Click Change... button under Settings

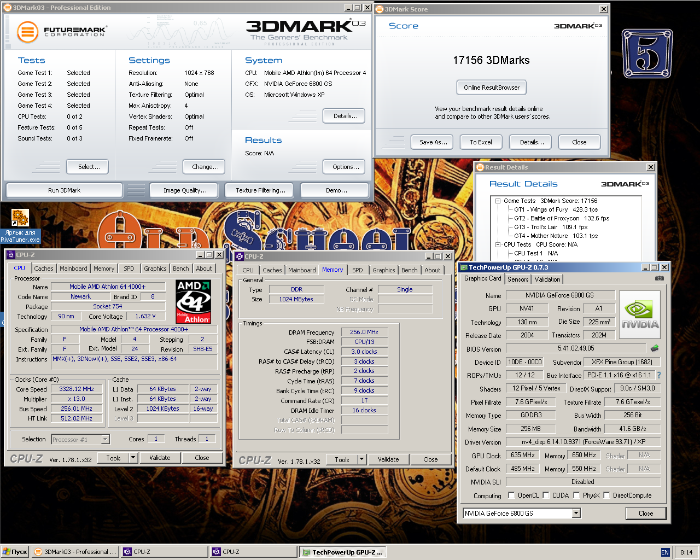click(205, 167)
